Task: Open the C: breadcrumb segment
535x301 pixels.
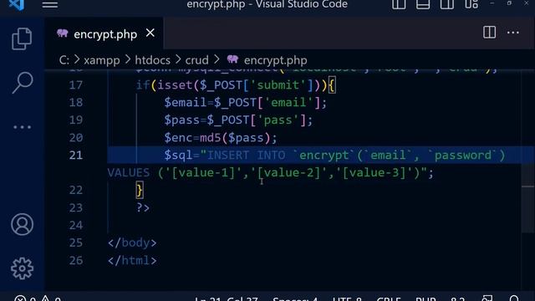Action: point(64,60)
